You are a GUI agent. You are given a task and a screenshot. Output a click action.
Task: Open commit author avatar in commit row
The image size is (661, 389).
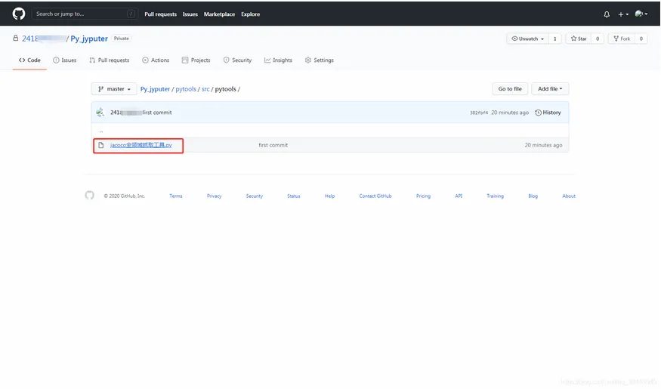tap(100, 113)
